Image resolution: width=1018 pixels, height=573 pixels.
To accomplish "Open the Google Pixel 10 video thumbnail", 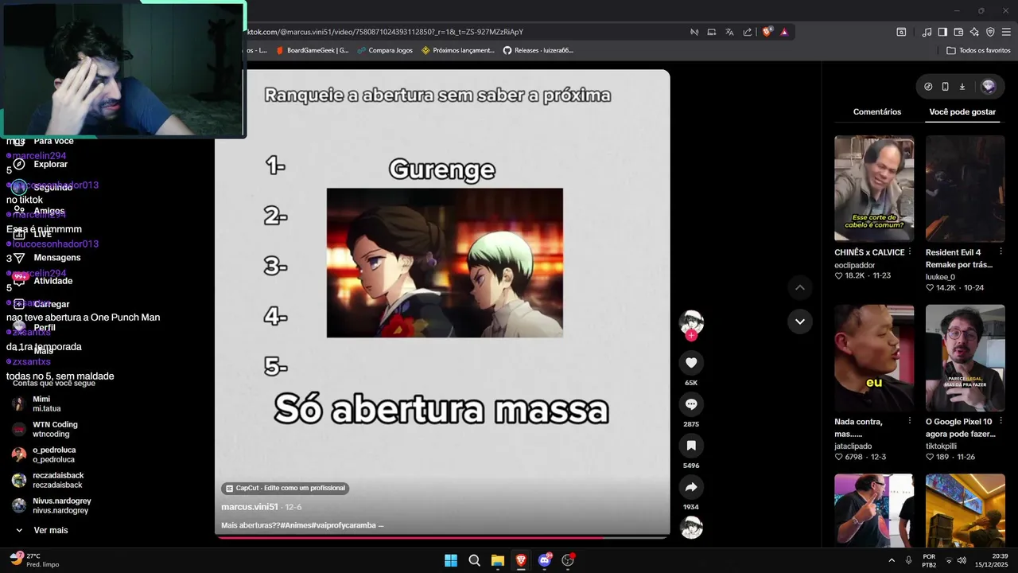I will 966,357.
